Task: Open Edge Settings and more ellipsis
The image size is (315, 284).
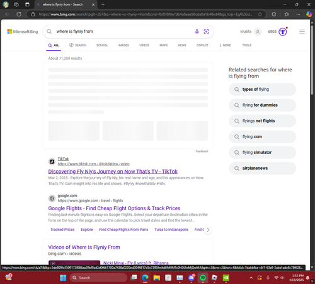Action: tap(298, 14)
